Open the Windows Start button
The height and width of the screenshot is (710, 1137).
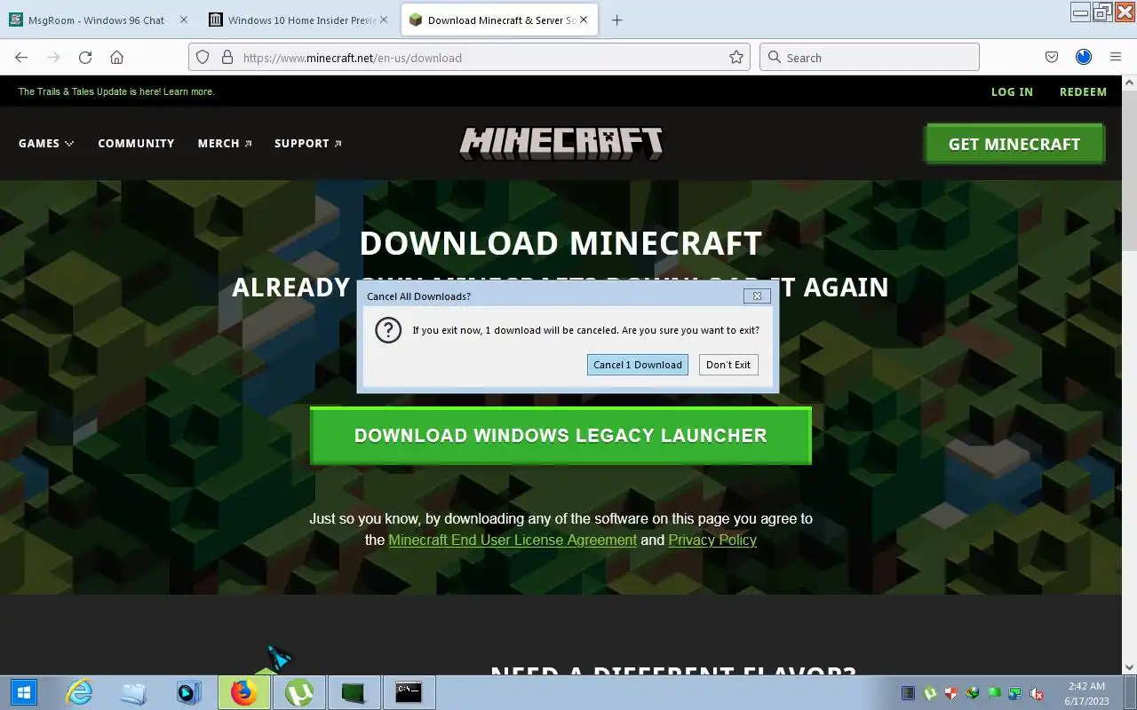(23, 692)
